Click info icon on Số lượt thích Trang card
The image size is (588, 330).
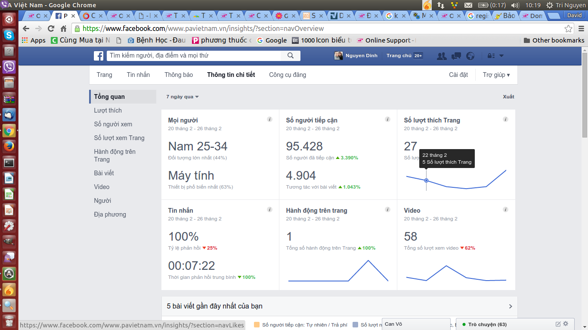pyautogui.click(x=505, y=119)
